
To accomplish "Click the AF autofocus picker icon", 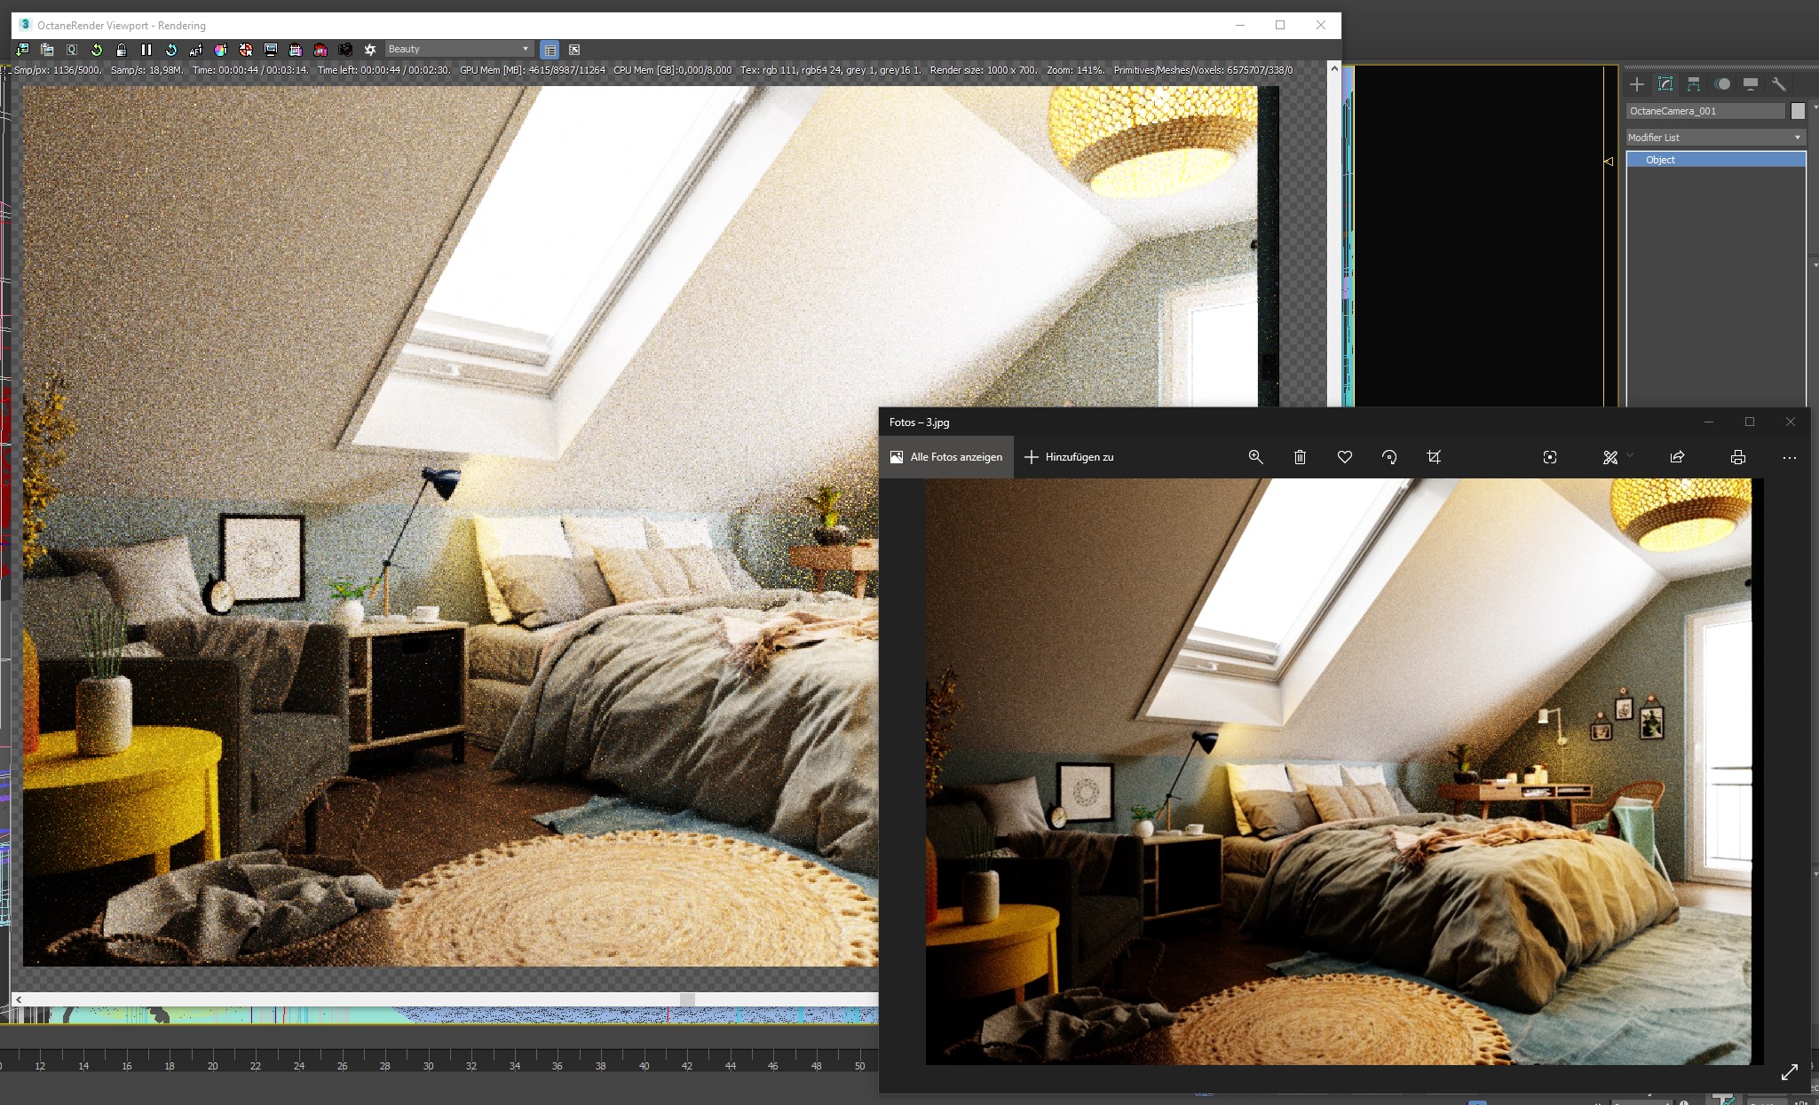I will [196, 50].
